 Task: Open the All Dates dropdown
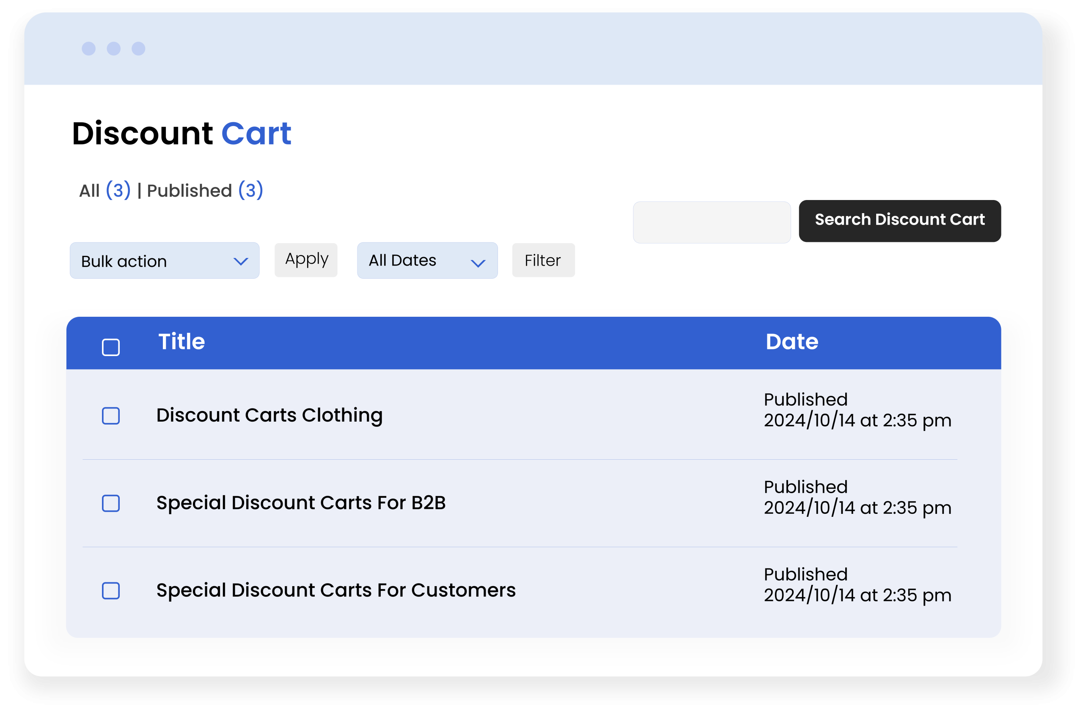(x=427, y=261)
